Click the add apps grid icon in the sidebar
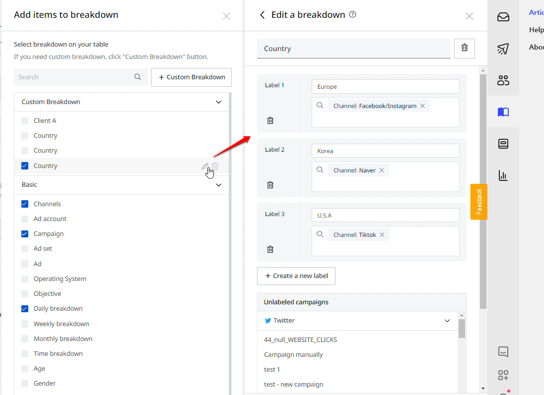 point(503,375)
